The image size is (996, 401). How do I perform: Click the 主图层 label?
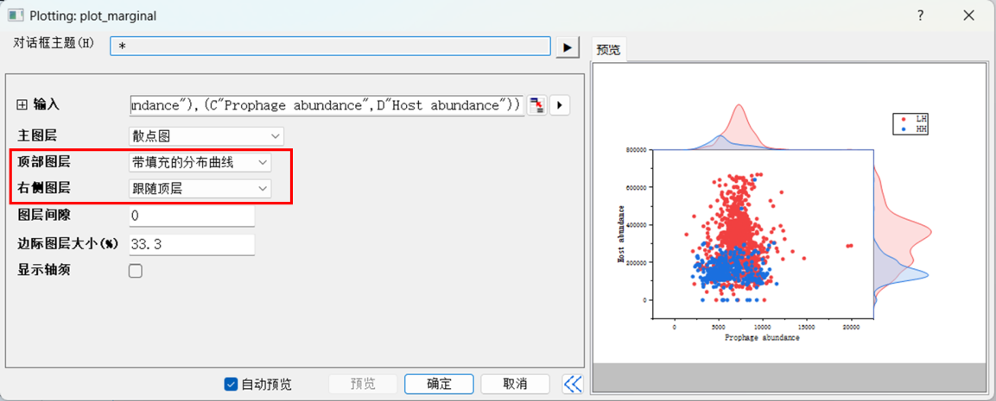pyautogui.click(x=37, y=135)
